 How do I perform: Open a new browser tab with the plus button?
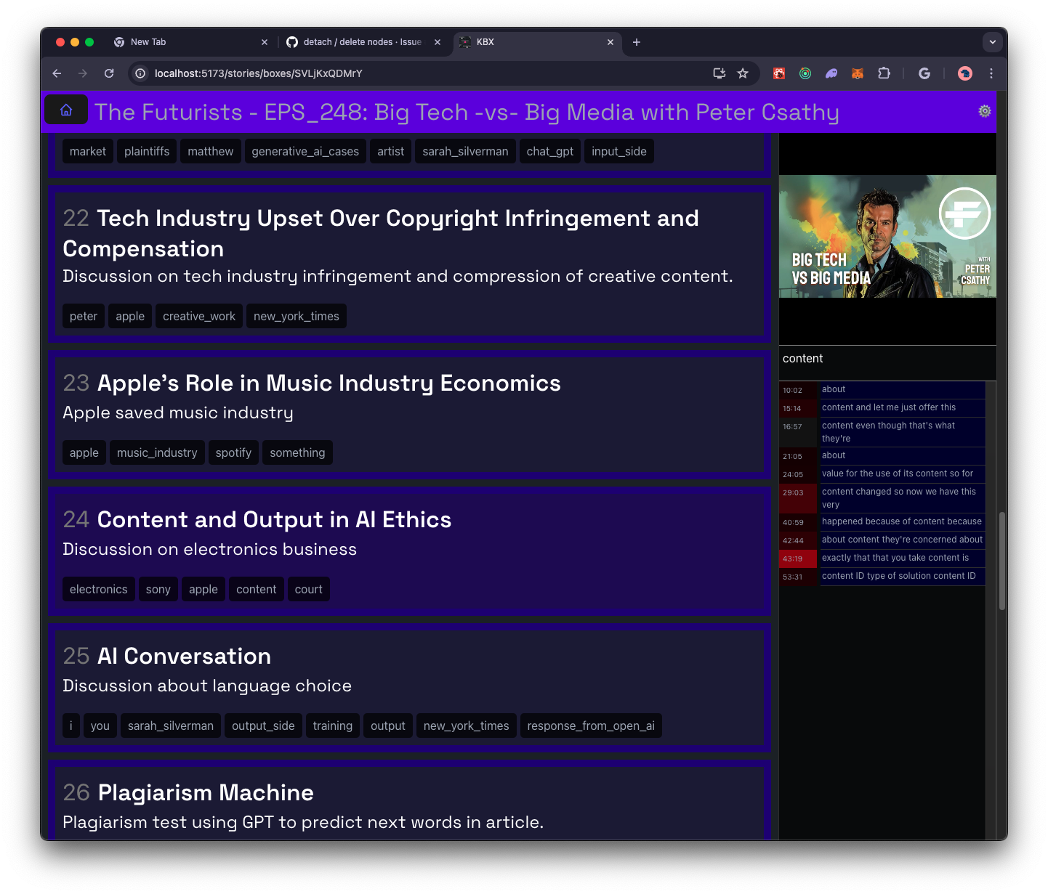(637, 42)
